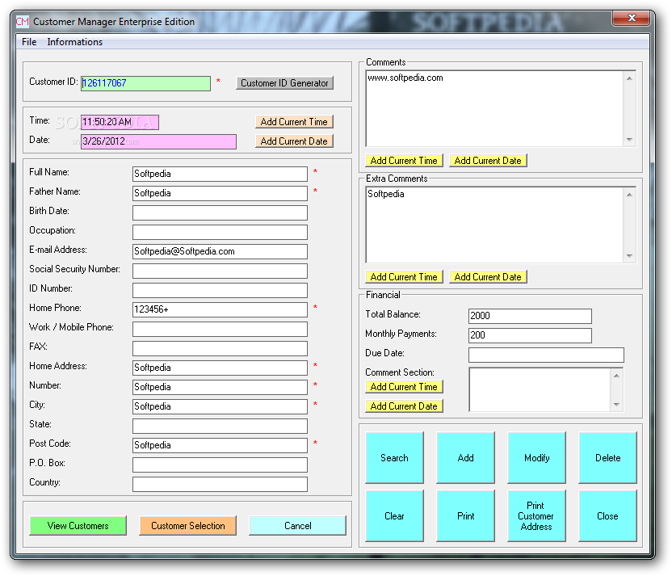Viewport: 672px width, 576px height.
Task: Click Add Current Time under Comments
Action: pos(404,161)
